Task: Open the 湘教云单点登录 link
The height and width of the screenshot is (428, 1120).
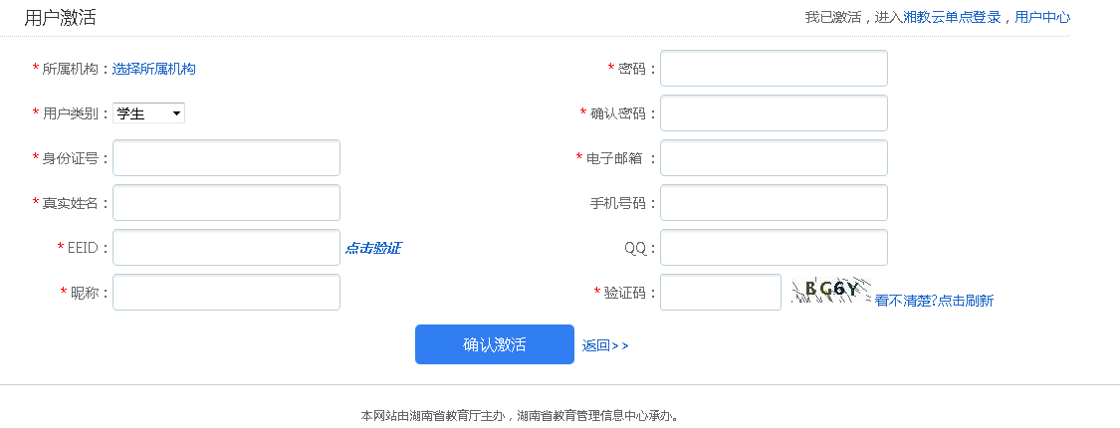Action: (x=952, y=17)
